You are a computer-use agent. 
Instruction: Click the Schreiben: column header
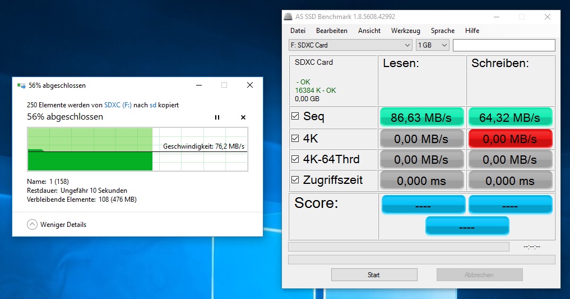click(500, 63)
